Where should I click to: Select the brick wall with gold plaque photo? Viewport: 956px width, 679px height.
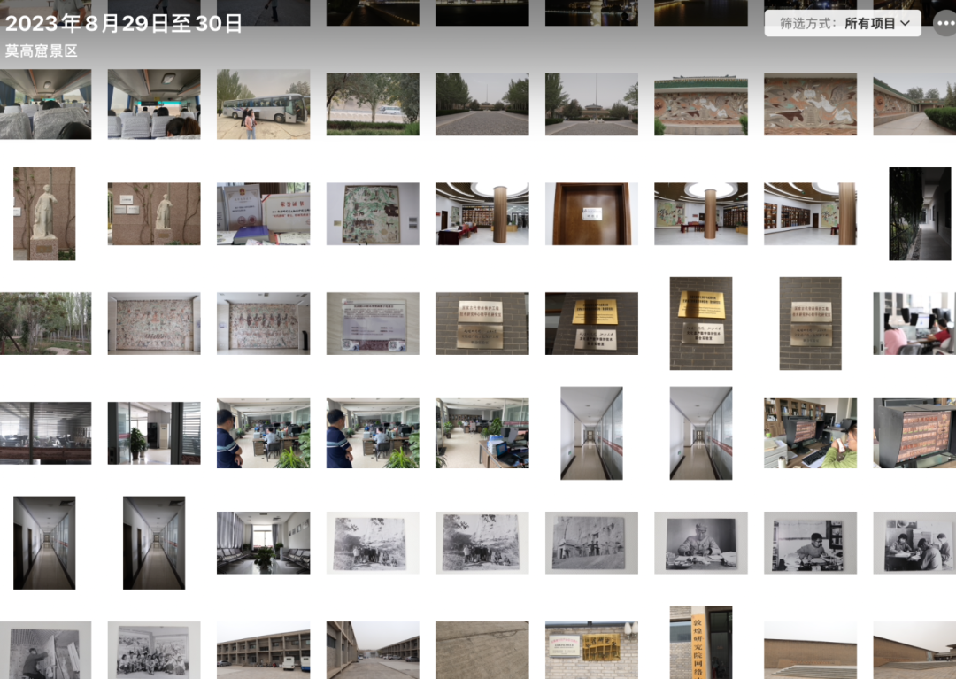(591, 651)
